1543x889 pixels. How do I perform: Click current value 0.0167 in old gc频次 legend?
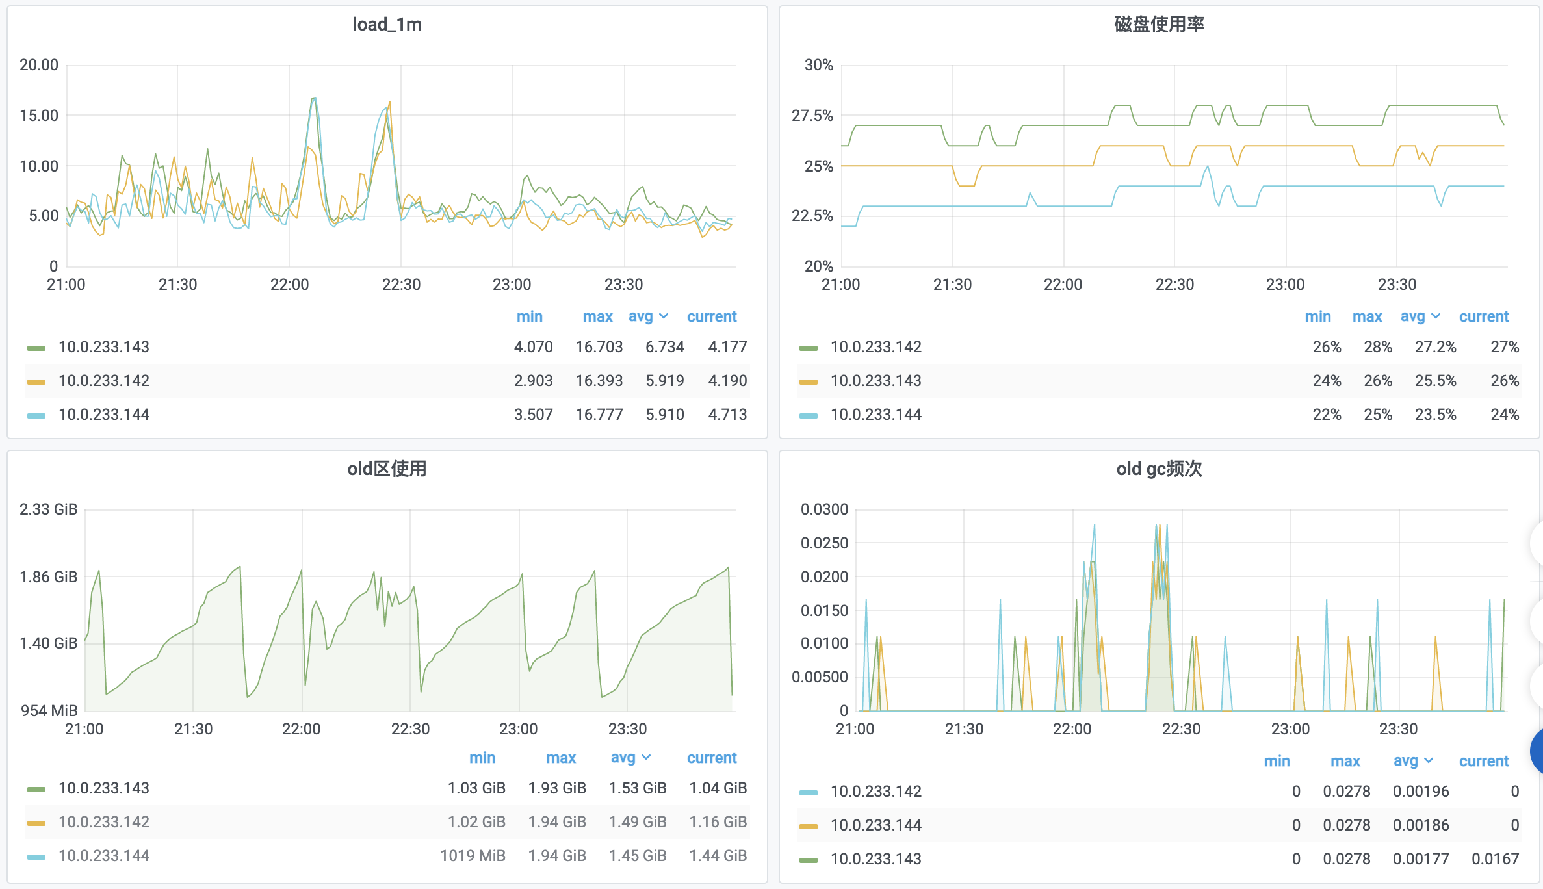point(1496,859)
